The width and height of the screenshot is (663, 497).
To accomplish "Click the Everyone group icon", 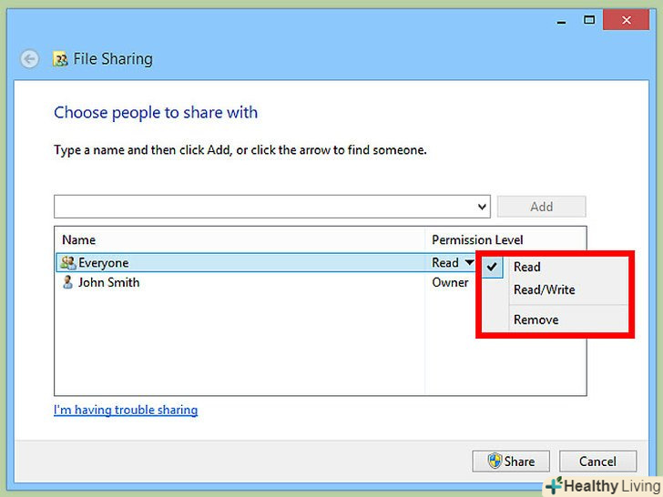I will (68, 263).
